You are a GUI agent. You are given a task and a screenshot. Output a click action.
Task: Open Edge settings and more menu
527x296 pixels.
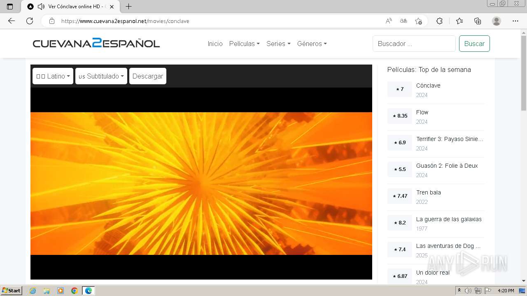(515, 21)
